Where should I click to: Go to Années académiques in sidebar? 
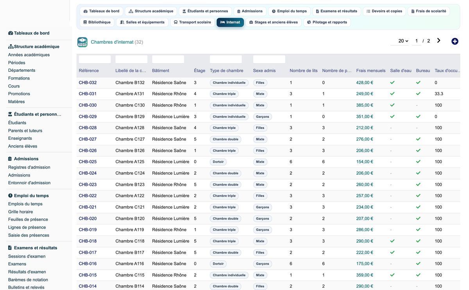coord(29,55)
